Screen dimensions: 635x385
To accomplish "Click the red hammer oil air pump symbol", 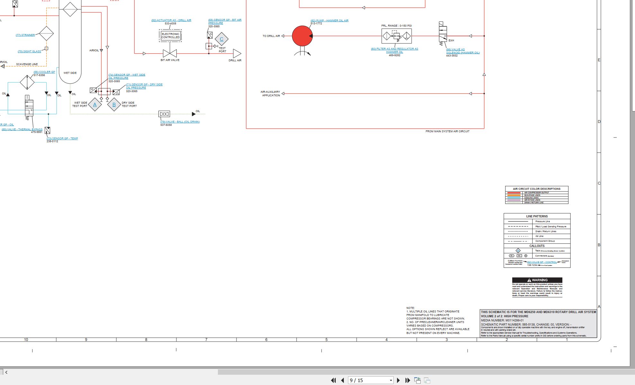I will click(302, 36).
